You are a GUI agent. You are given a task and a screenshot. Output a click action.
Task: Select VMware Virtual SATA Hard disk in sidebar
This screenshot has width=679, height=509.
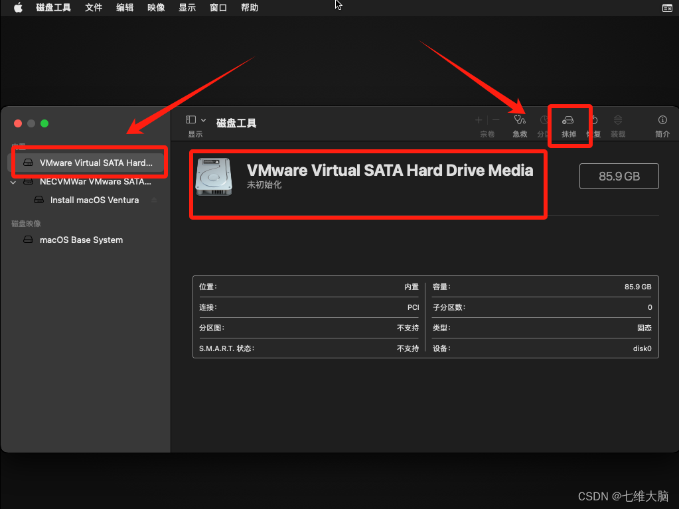[x=86, y=163]
